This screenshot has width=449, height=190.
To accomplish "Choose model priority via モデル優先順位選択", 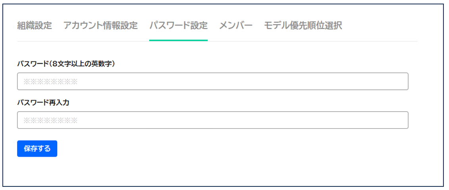I will coord(303,26).
